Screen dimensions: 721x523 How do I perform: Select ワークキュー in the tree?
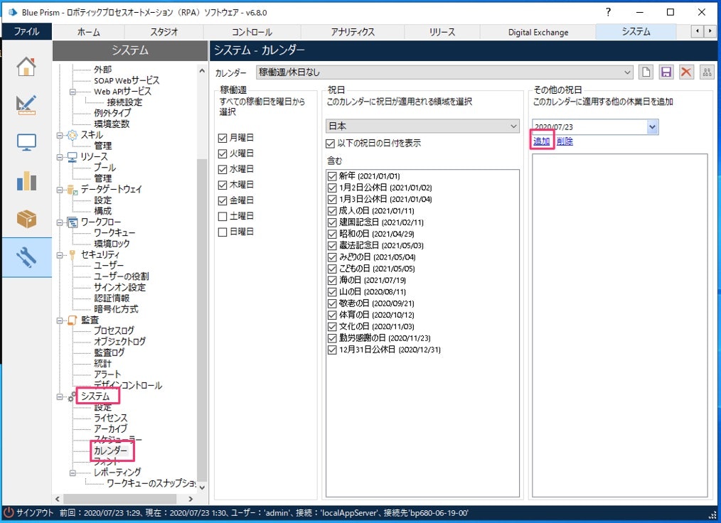coord(114,233)
